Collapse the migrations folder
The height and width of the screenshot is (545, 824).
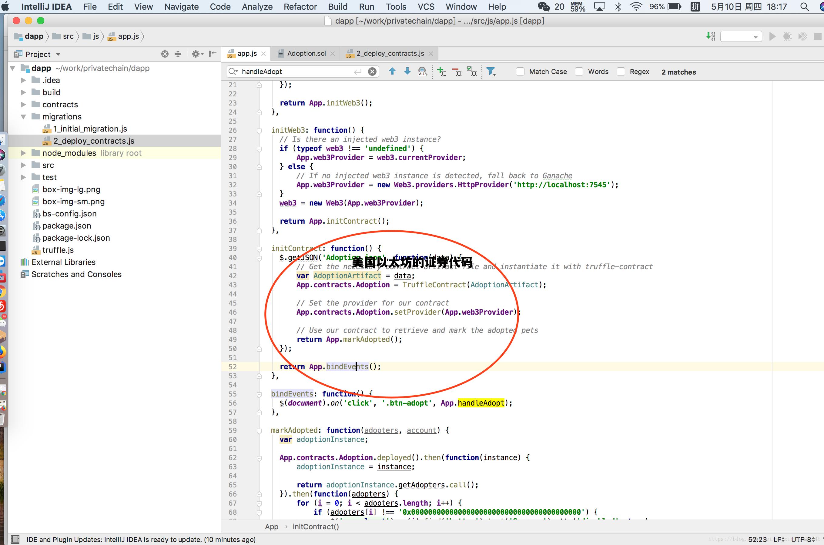[x=23, y=117]
